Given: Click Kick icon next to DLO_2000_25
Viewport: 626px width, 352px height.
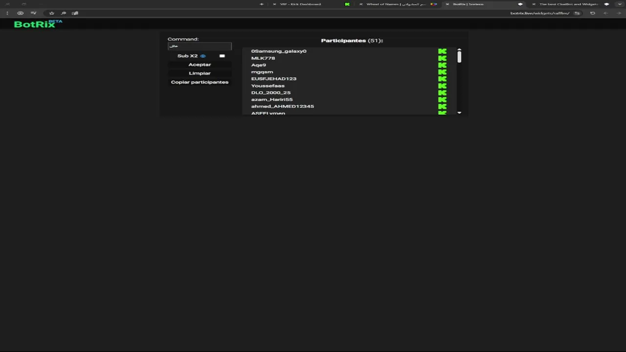Looking at the screenshot, I should click(x=442, y=92).
